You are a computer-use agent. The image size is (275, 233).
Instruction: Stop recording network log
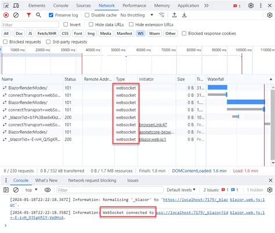(x=6, y=15)
